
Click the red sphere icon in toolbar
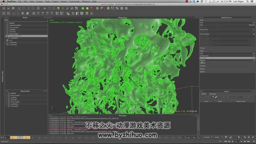[92, 8]
